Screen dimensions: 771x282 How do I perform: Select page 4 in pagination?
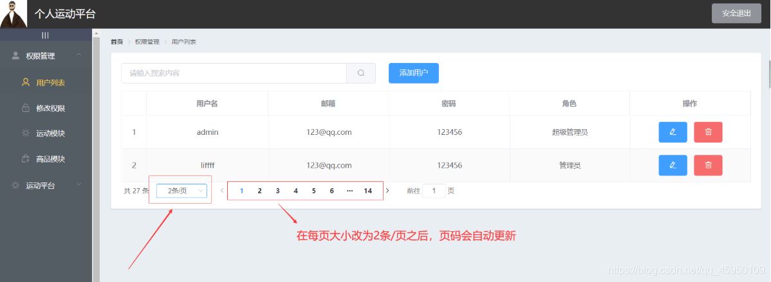point(295,191)
